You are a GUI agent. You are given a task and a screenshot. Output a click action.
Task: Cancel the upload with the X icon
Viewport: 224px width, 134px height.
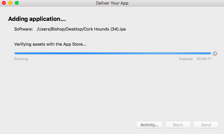215,54
